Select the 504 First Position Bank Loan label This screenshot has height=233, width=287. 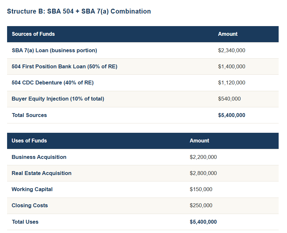click(64, 66)
